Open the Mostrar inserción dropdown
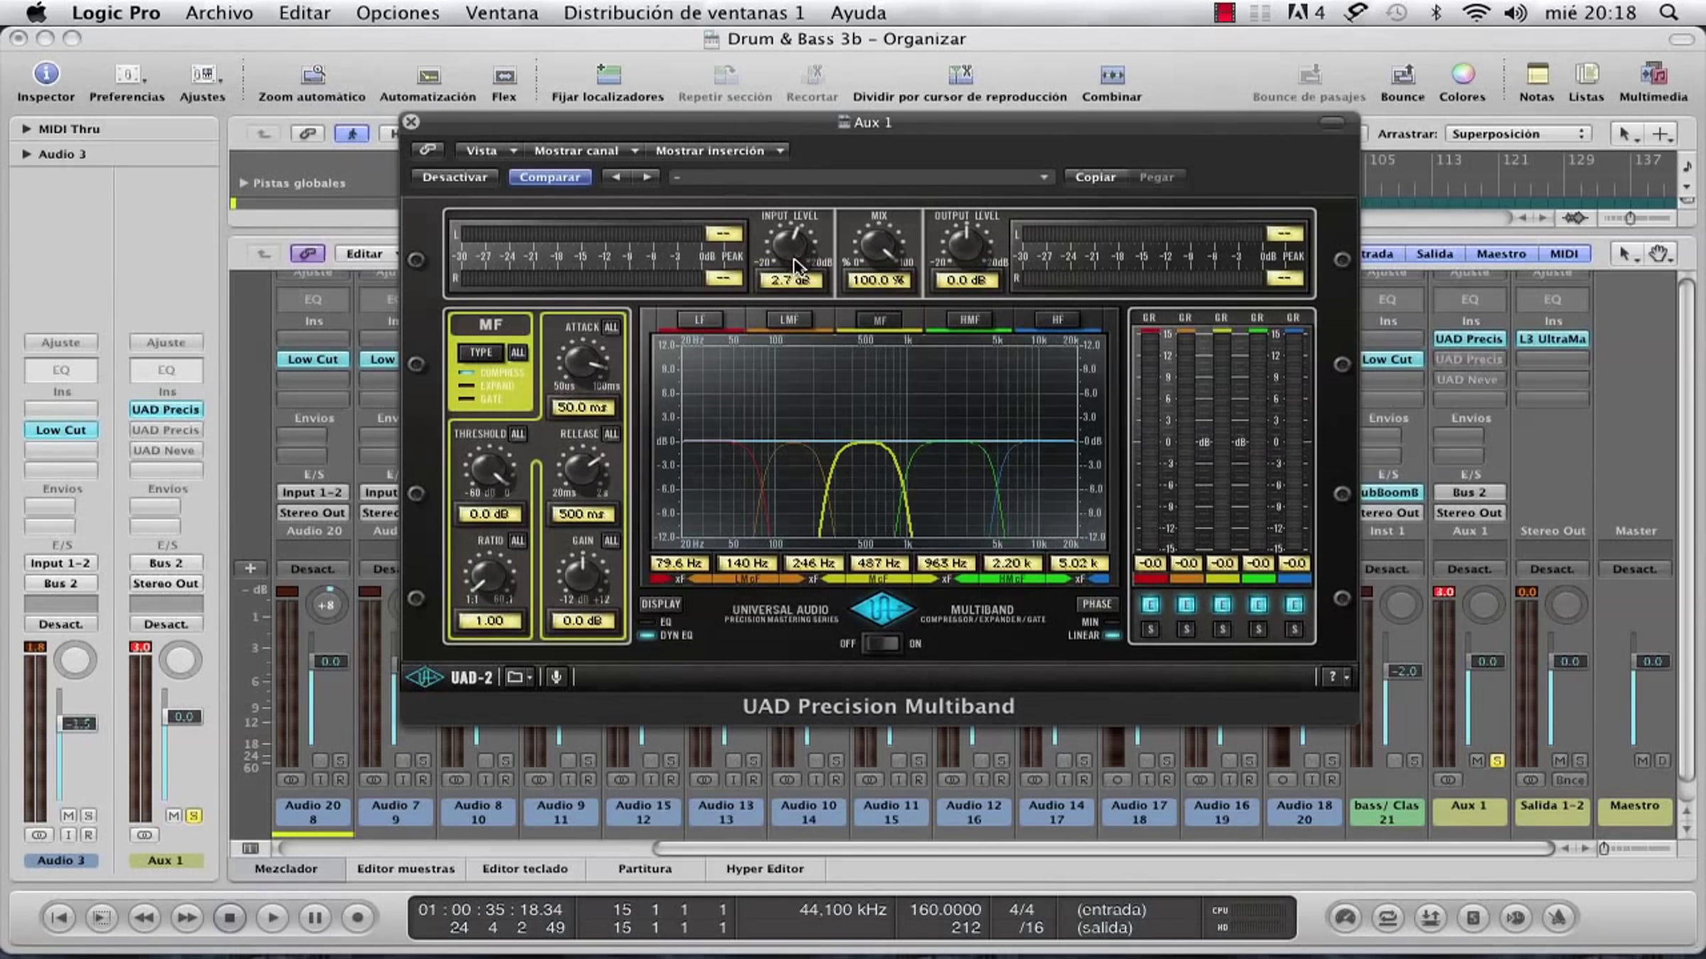1706x959 pixels. point(719,151)
